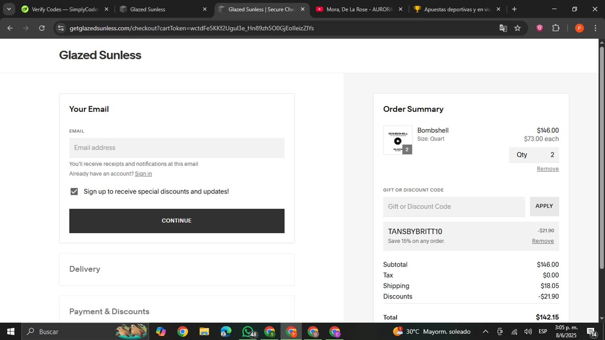This screenshot has width=605, height=340.
Task: Edit the Qty field for Bombshell
Action: point(534,155)
